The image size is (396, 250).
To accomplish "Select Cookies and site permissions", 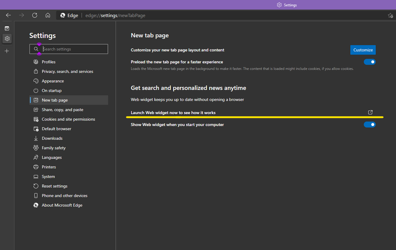I will [68, 119].
